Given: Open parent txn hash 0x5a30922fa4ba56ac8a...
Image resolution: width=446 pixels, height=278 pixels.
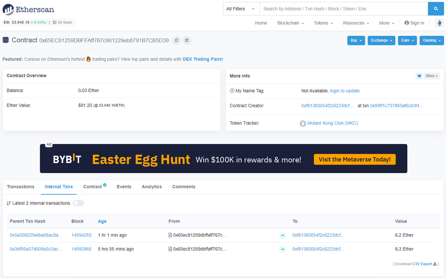Looking at the screenshot, I should point(36,235).
